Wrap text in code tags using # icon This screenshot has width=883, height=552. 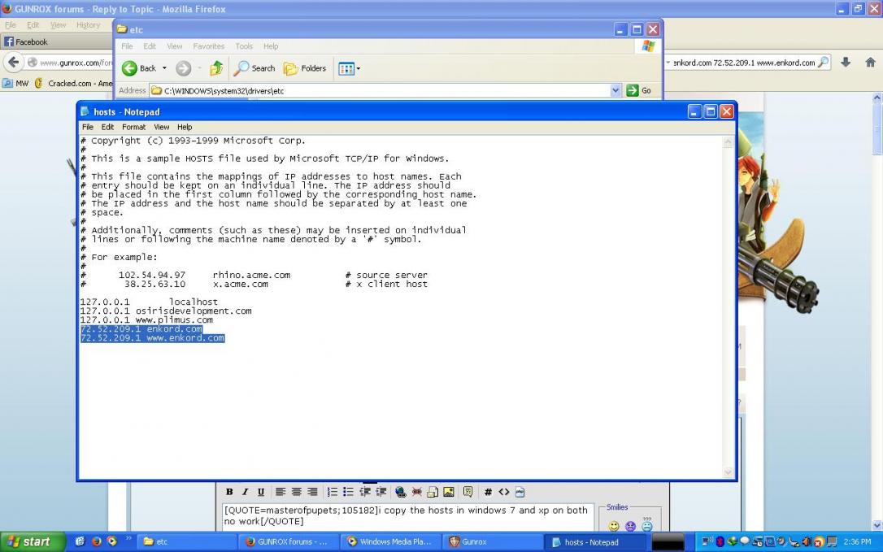point(488,492)
